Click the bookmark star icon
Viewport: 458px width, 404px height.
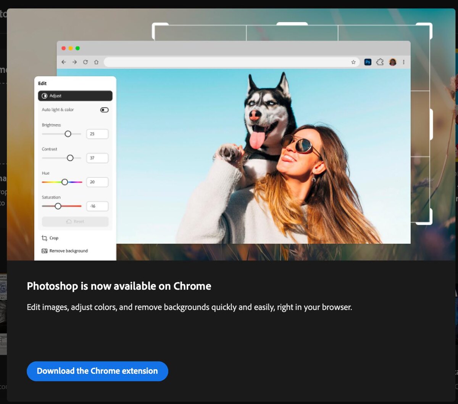click(x=353, y=62)
